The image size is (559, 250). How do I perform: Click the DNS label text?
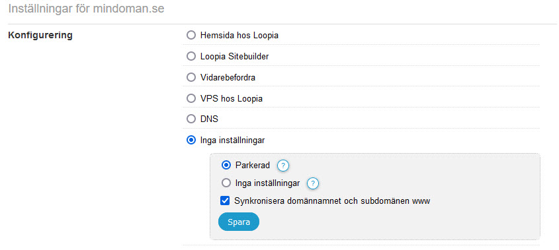pos(209,119)
